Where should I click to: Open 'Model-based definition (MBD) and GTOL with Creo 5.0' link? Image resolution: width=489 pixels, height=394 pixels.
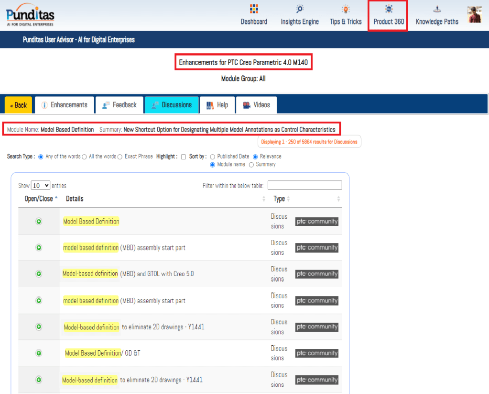click(x=128, y=274)
